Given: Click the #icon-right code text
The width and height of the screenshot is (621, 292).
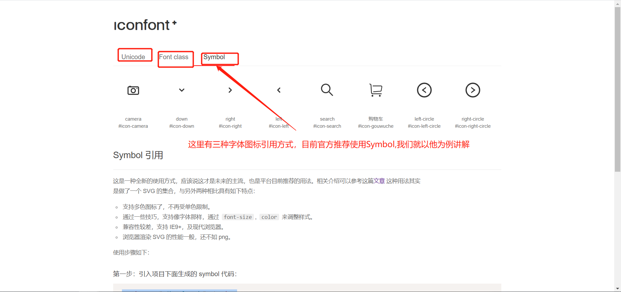Looking at the screenshot, I should point(230,126).
